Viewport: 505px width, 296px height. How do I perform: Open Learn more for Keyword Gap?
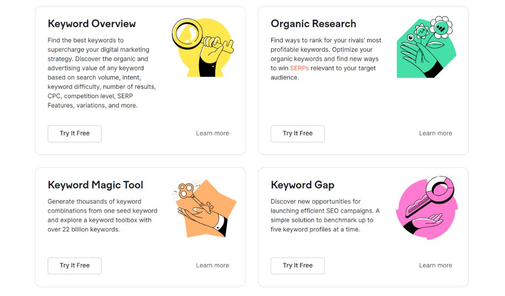436,265
